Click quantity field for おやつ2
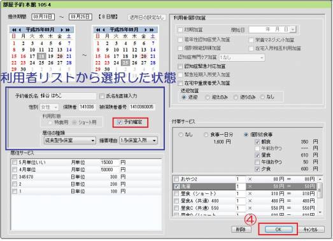The width and height of the screenshot is (333, 241). 241,179
